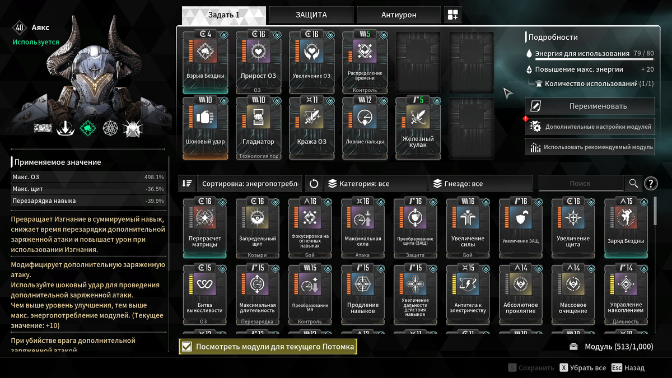Screen dimensions: 672x378
Task: Click the magnifier search icon
Action: (633, 183)
